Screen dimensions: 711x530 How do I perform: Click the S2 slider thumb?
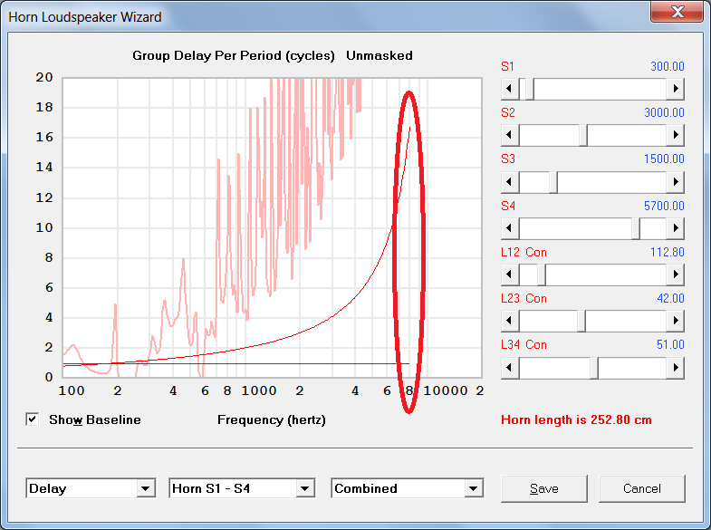coord(583,135)
